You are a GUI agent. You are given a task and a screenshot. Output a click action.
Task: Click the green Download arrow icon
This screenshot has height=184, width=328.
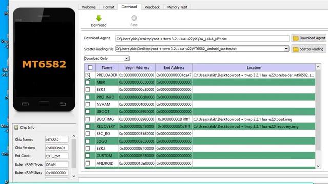coord(99,18)
